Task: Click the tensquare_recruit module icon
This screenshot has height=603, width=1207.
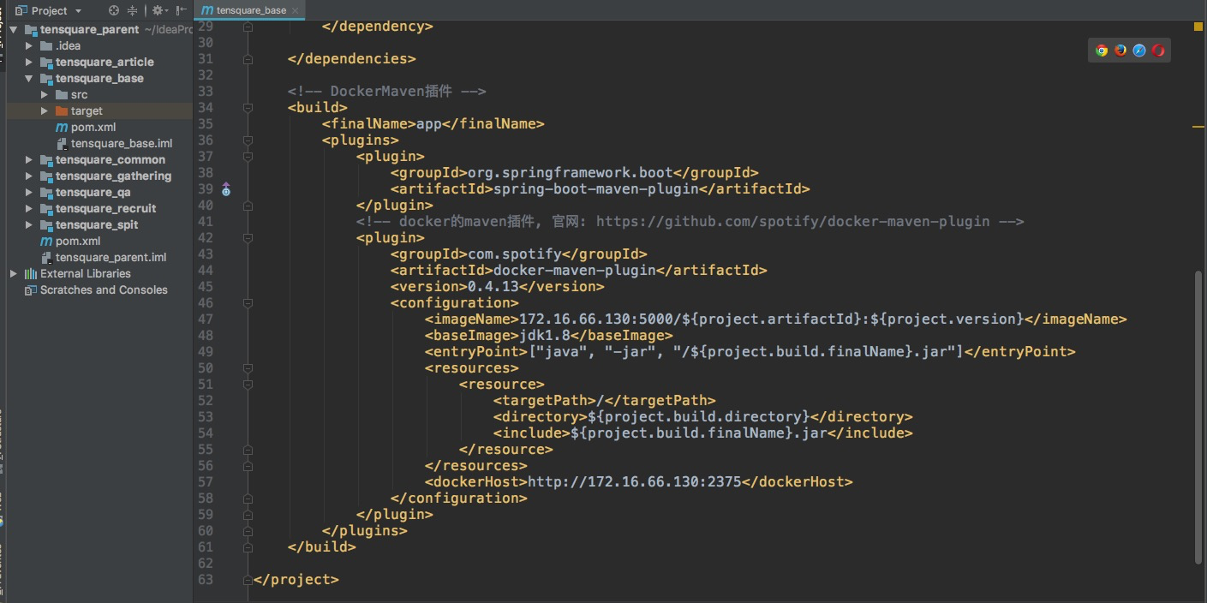Action: click(x=46, y=209)
